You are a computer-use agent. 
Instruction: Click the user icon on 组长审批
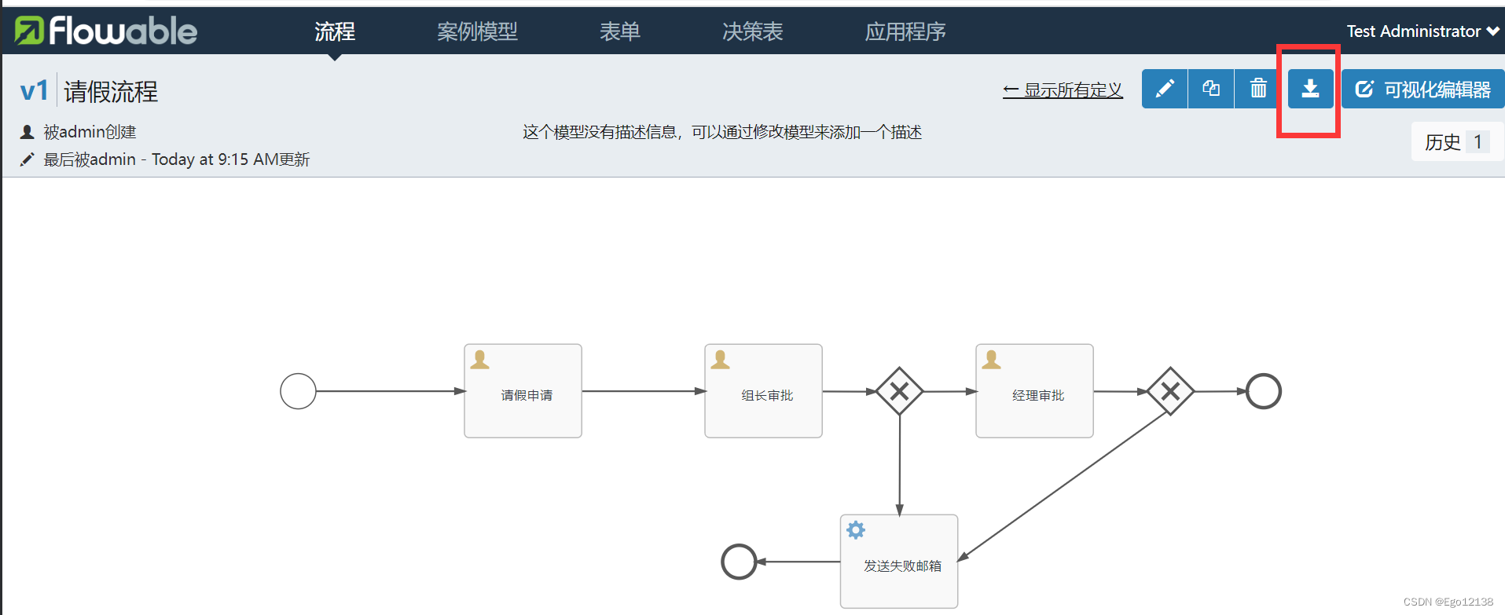pos(721,360)
